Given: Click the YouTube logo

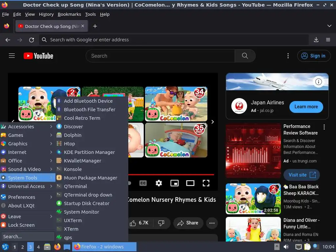Looking at the screenshot, I should 38,56.
